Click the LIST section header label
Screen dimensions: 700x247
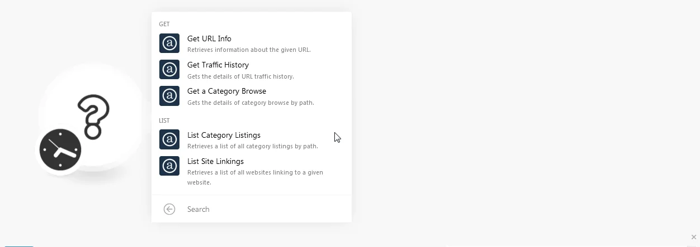164,120
